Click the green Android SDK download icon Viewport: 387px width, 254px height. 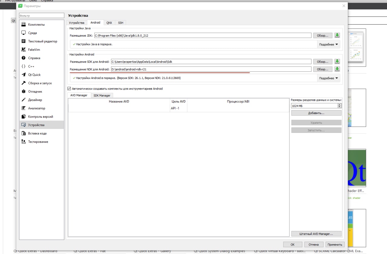pyautogui.click(x=337, y=61)
